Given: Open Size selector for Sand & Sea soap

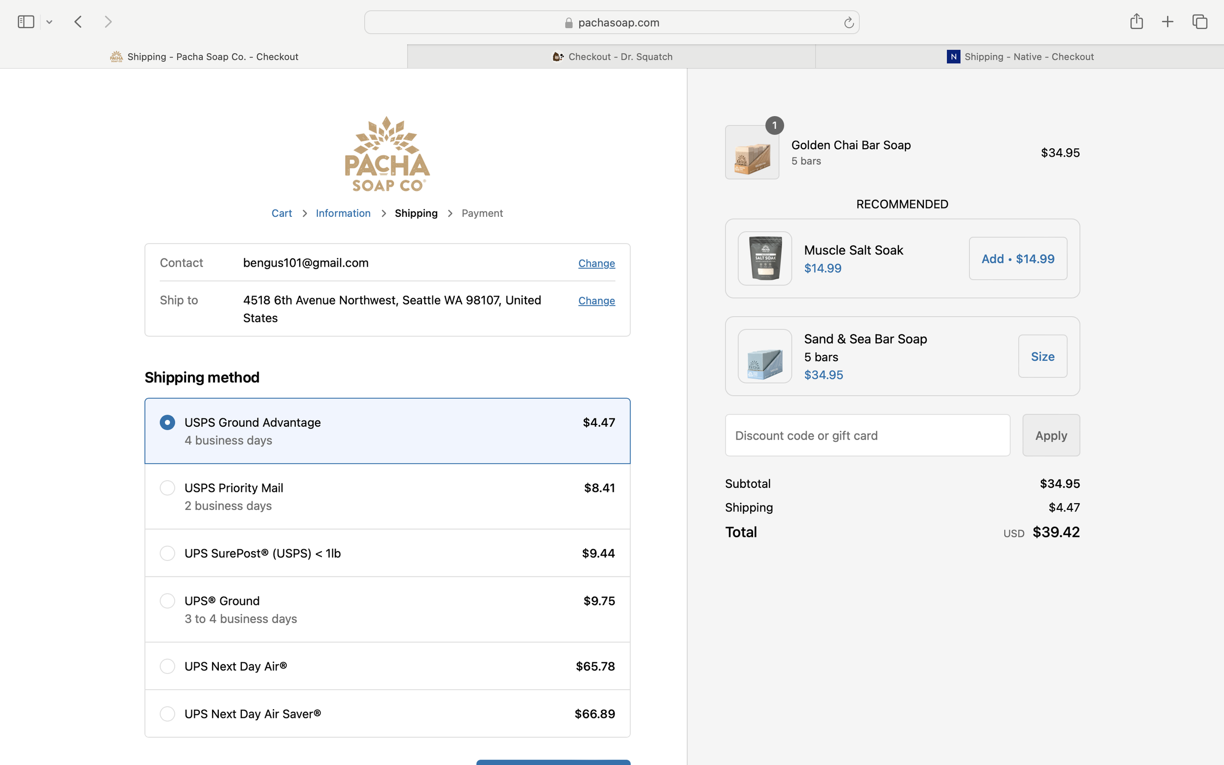Looking at the screenshot, I should coord(1042,356).
